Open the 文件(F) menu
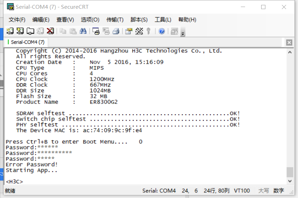 (17, 20)
